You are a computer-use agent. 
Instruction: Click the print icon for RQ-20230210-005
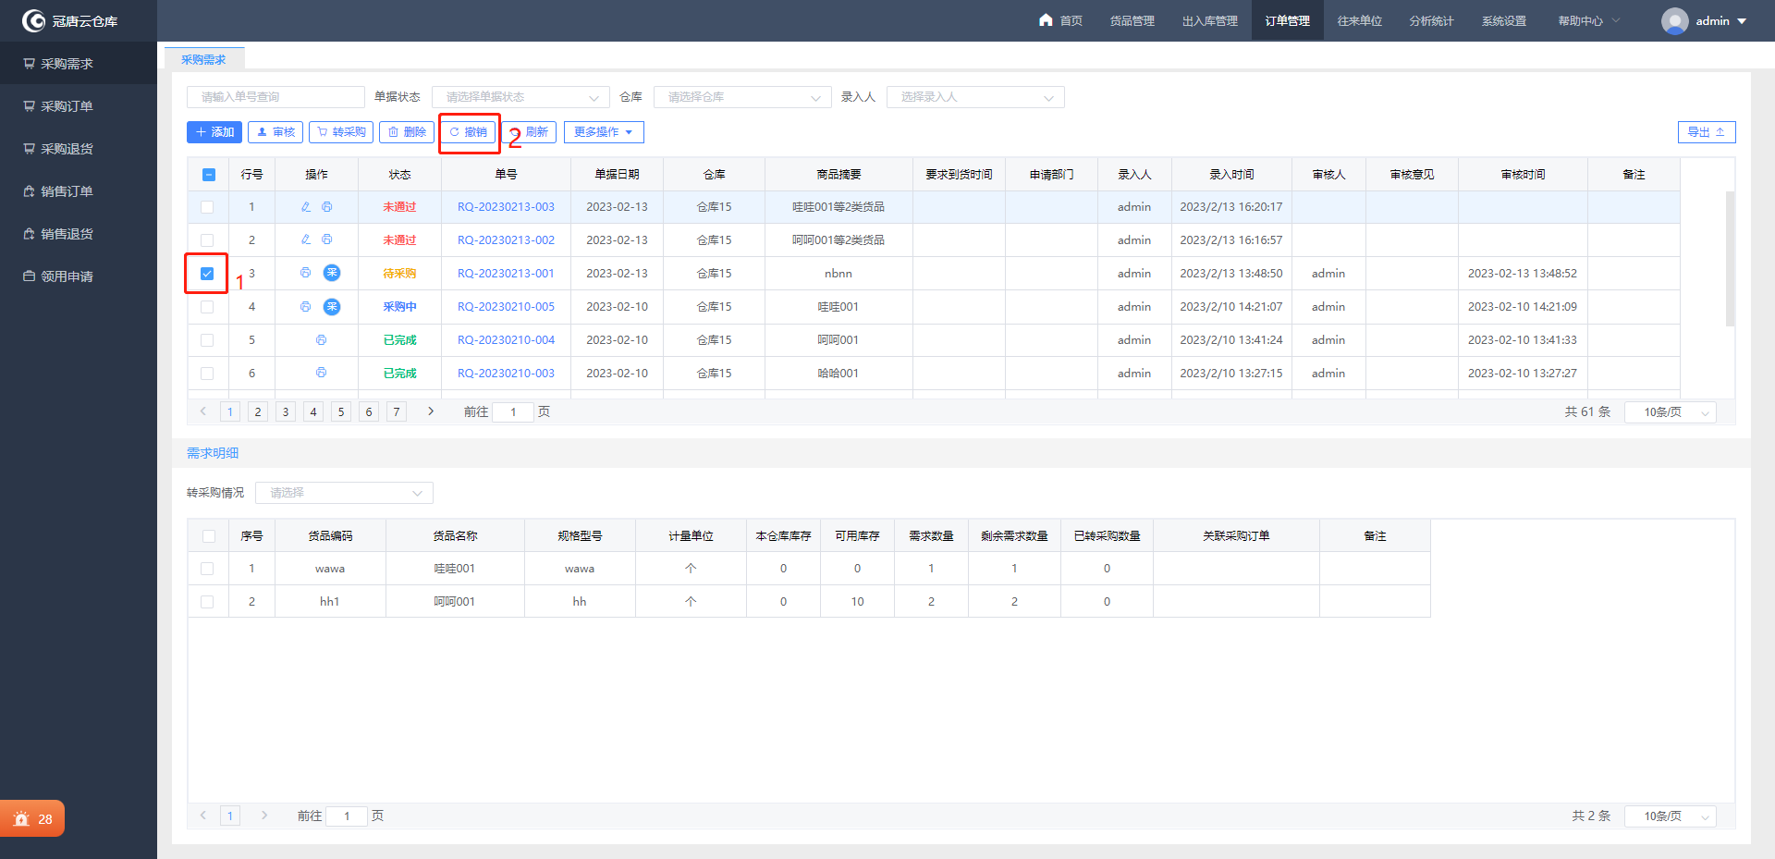tap(305, 307)
